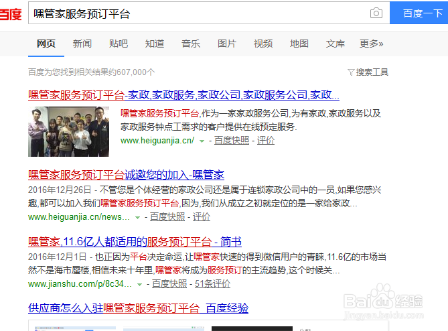Switch to the 新闻 tab
This screenshot has height=331, width=448.
coord(82,44)
